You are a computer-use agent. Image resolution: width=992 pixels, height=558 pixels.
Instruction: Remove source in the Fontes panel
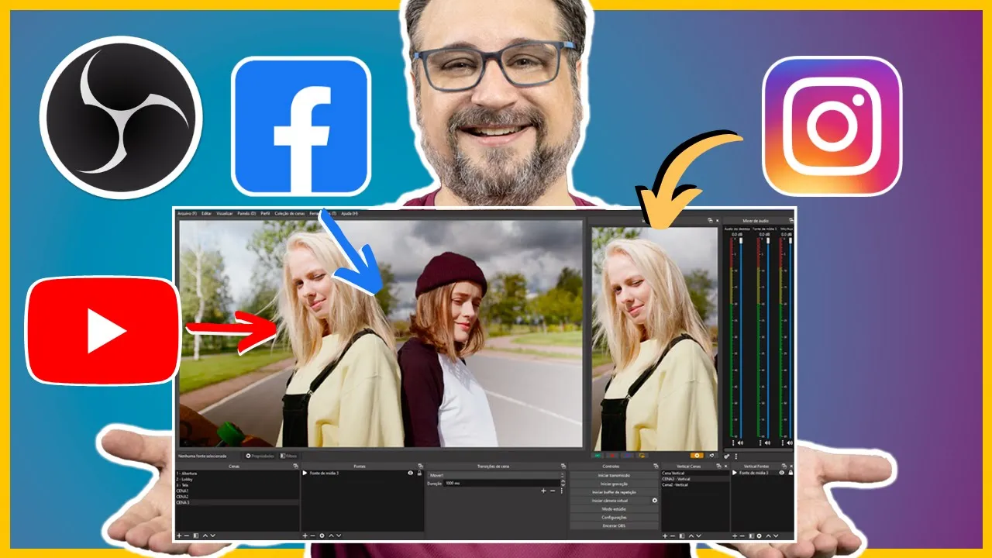(x=312, y=536)
